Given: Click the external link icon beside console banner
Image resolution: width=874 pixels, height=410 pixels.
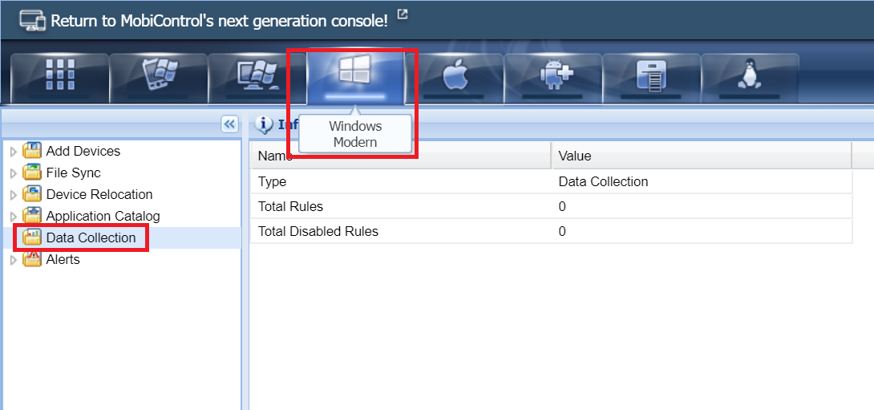Looking at the screenshot, I should point(403,14).
